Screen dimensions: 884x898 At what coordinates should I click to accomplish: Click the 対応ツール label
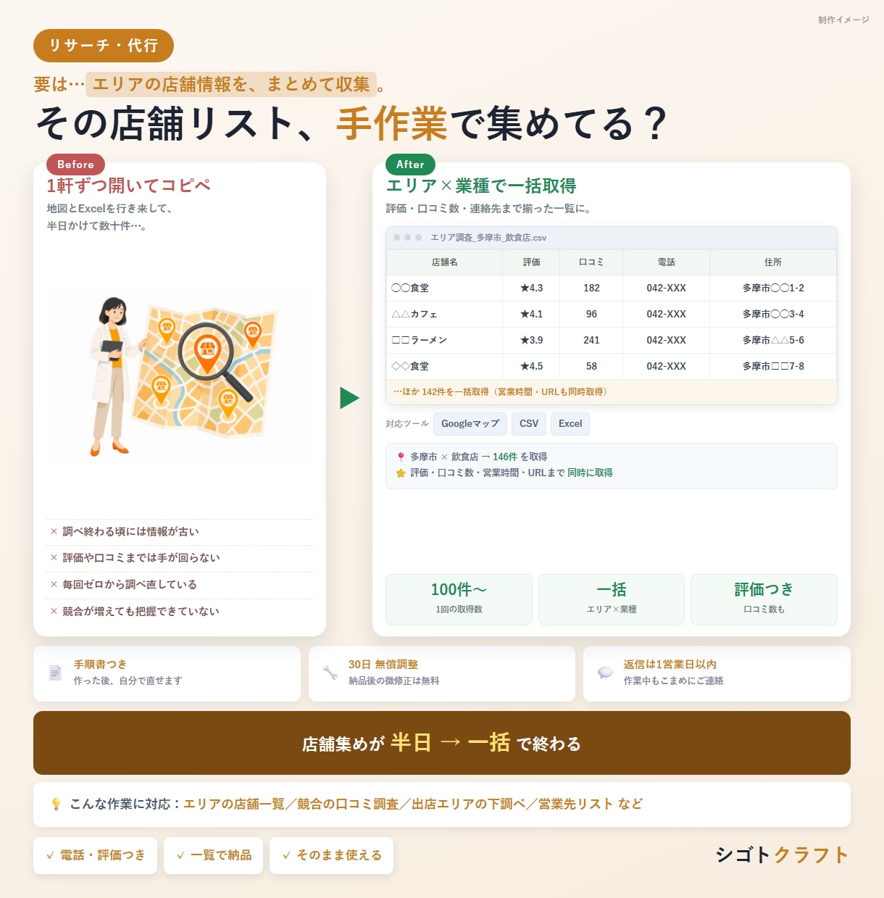coord(407,424)
